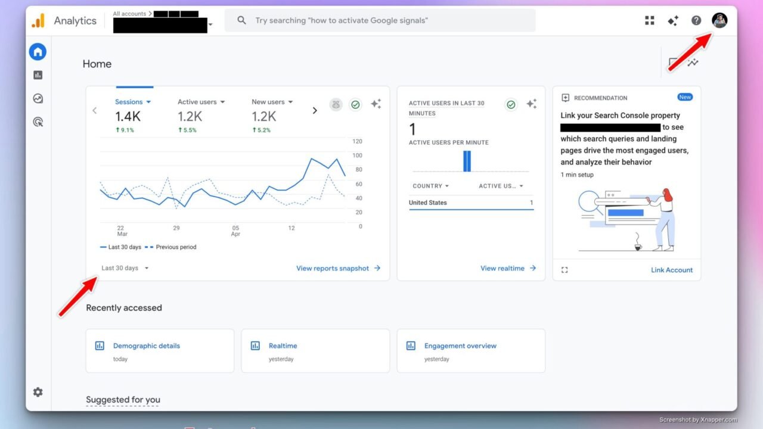Click the sparkle insights icon on Sessions card
763x429 pixels.
pyautogui.click(x=376, y=104)
